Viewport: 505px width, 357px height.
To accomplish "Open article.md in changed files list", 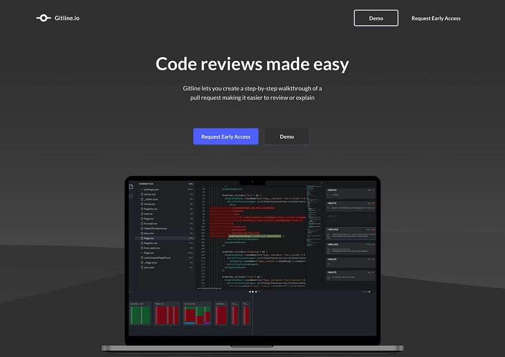I will click(x=149, y=195).
